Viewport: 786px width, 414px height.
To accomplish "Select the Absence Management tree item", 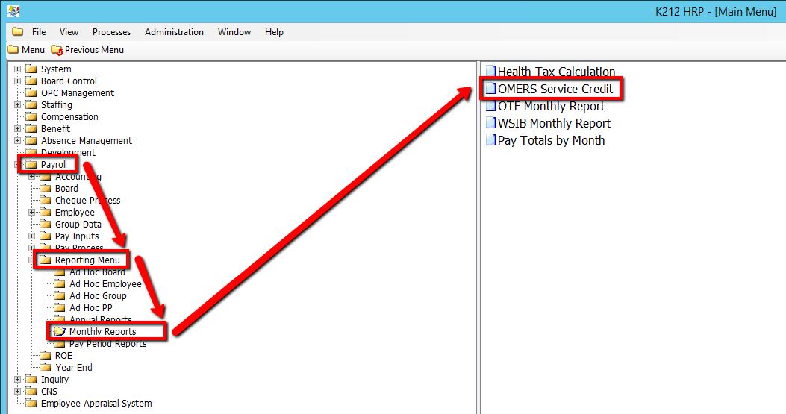I will click(86, 141).
